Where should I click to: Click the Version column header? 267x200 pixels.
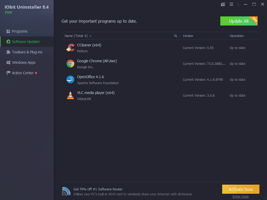(188, 36)
